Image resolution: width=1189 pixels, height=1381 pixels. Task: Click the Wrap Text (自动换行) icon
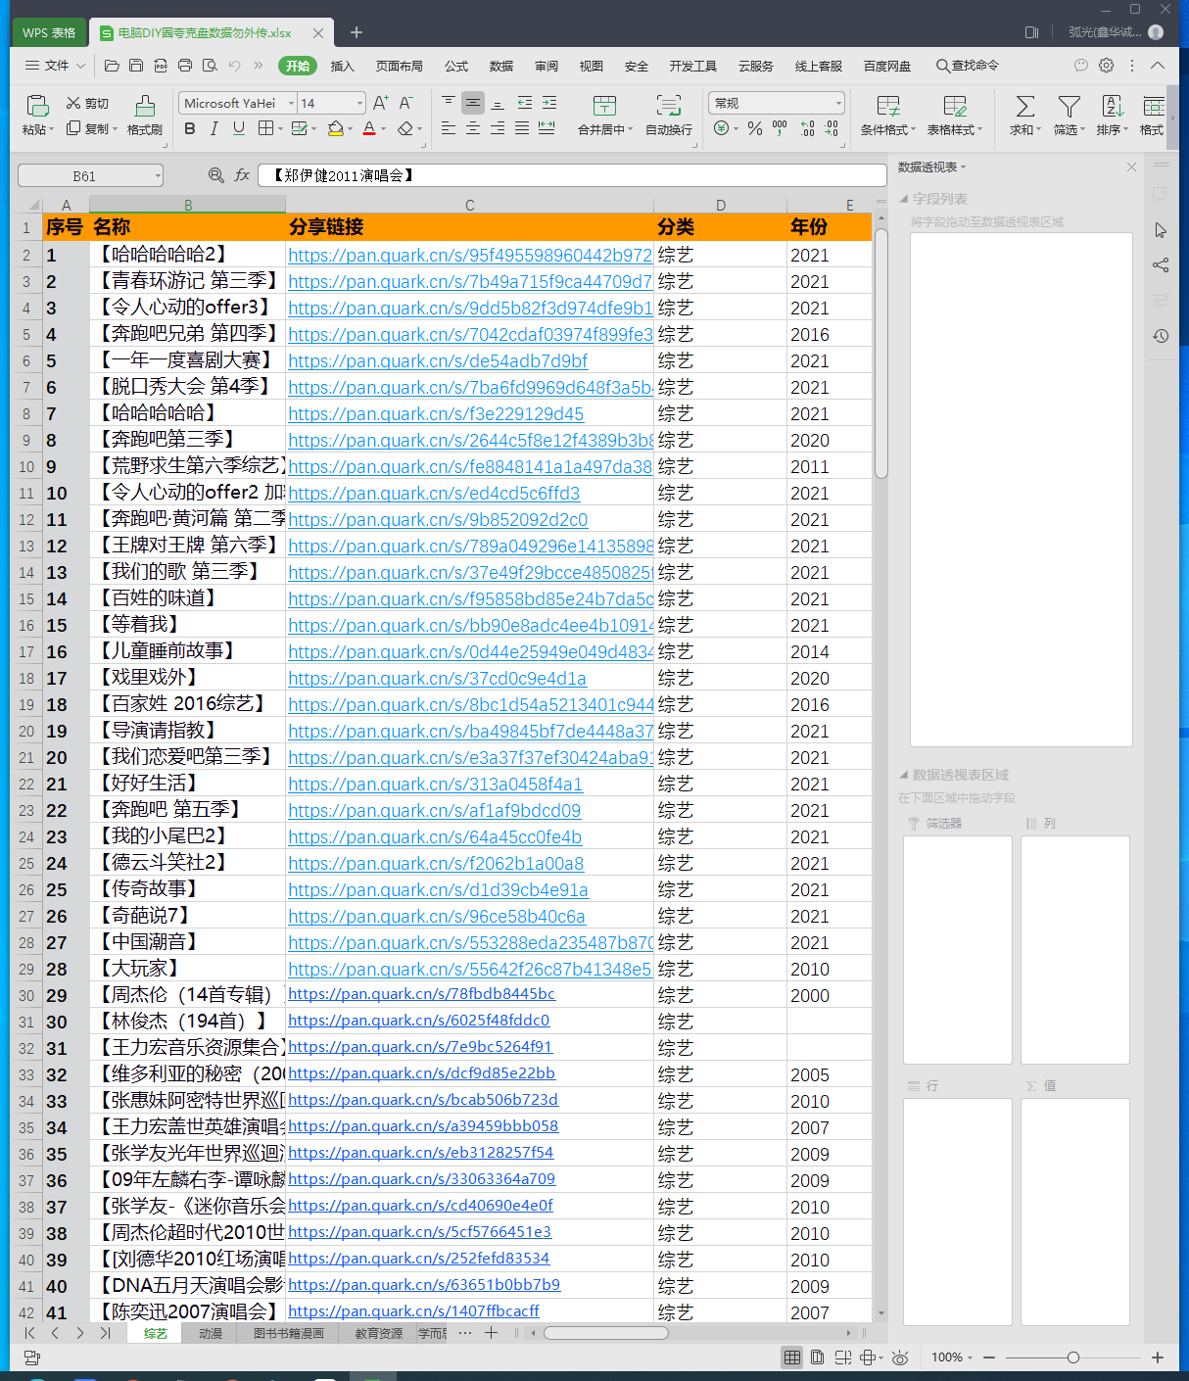click(x=669, y=106)
